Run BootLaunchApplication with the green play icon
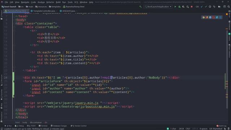The width and height of the screenshot is (231, 130). 175,6
